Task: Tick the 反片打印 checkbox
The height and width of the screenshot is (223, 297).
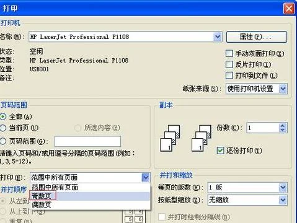Action: pyautogui.click(x=229, y=64)
